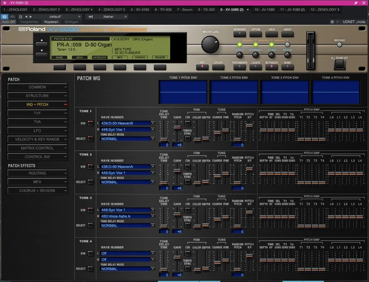Click the tone 3 green LED

pos(271,45)
